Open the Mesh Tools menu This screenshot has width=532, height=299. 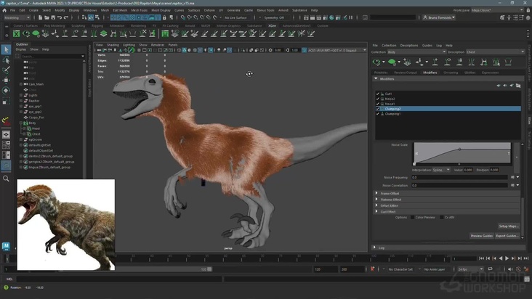click(x=139, y=10)
